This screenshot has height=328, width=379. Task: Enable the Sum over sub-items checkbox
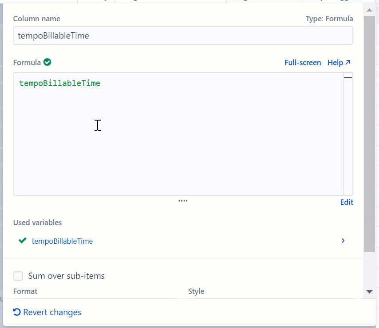click(18, 276)
